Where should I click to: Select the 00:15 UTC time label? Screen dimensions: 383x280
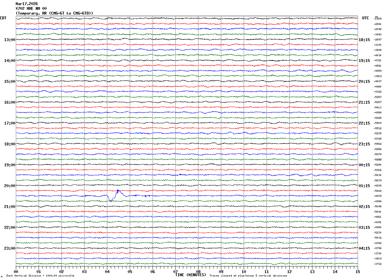tap(364, 165)
